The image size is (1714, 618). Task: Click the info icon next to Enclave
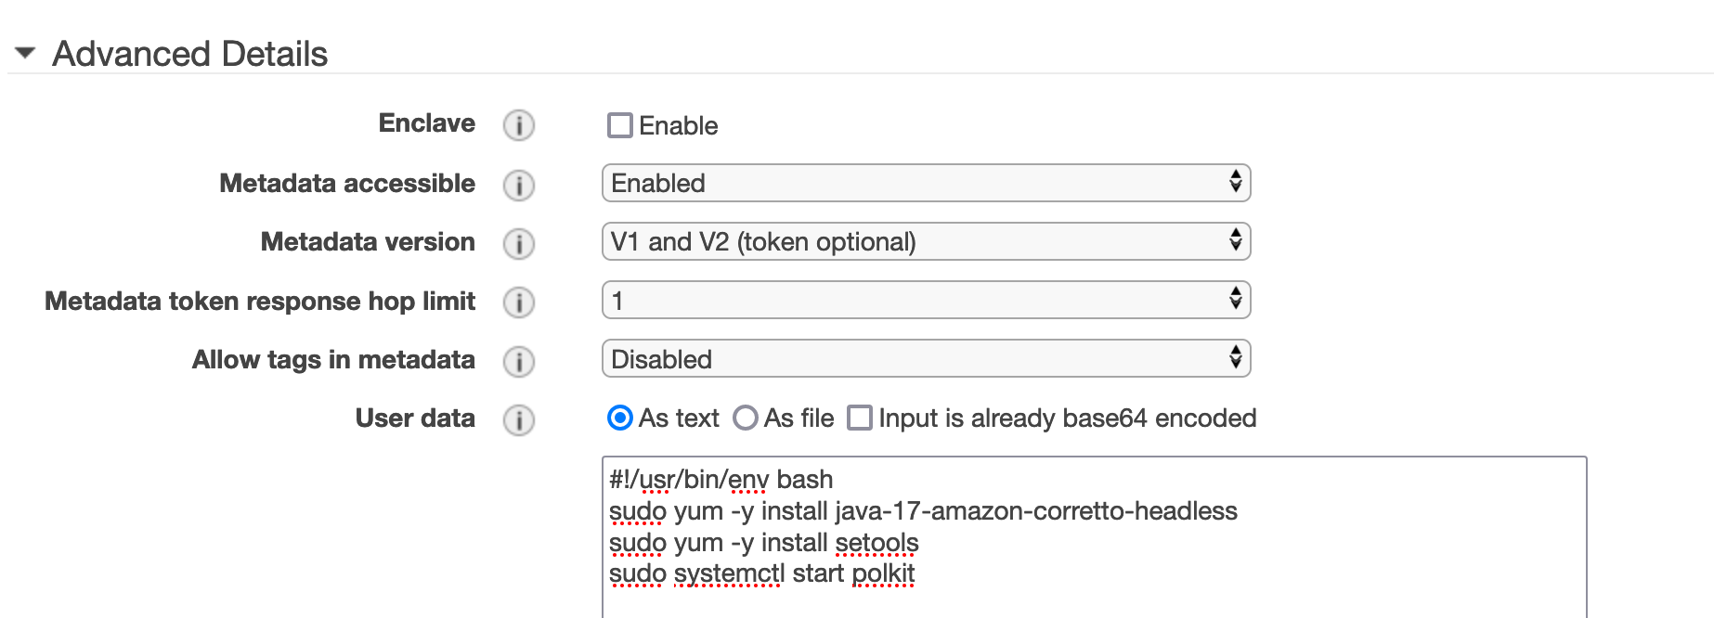tap(519, 125)
